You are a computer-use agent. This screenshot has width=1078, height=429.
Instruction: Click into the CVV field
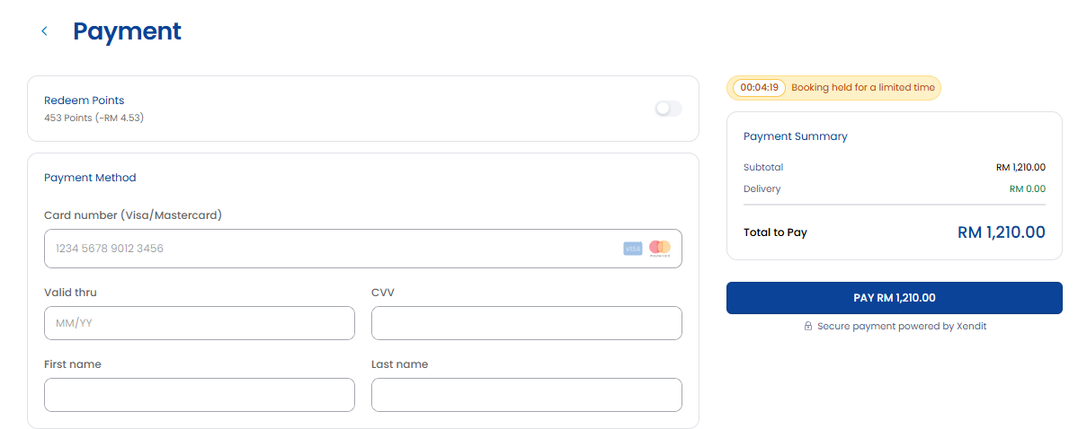coord(527,322)
